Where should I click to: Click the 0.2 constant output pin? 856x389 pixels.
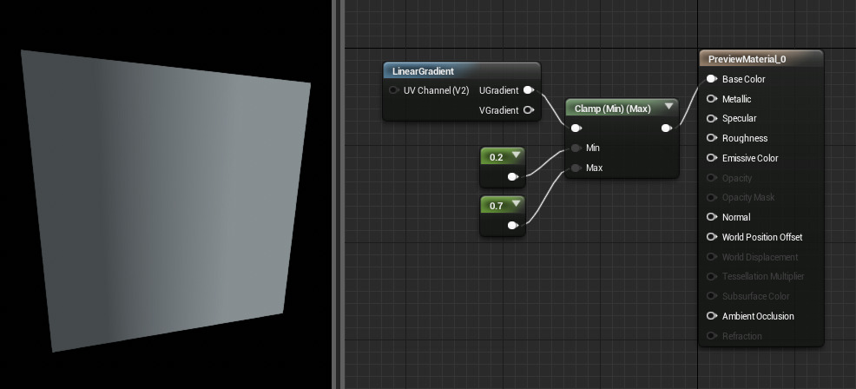pyautogui.click(x=513, y=177)
